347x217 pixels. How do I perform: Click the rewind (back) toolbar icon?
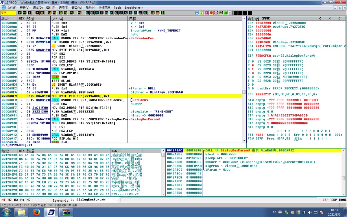coord(25,13)
